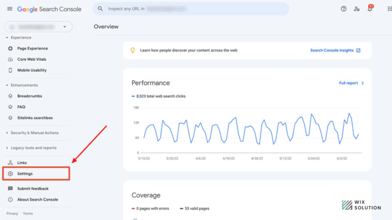This screenshot has height=220, width=392.
Task: Open the Google apps grid
Action: 389,9
